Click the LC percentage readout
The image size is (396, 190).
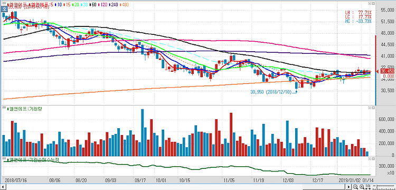click(359, 16)
